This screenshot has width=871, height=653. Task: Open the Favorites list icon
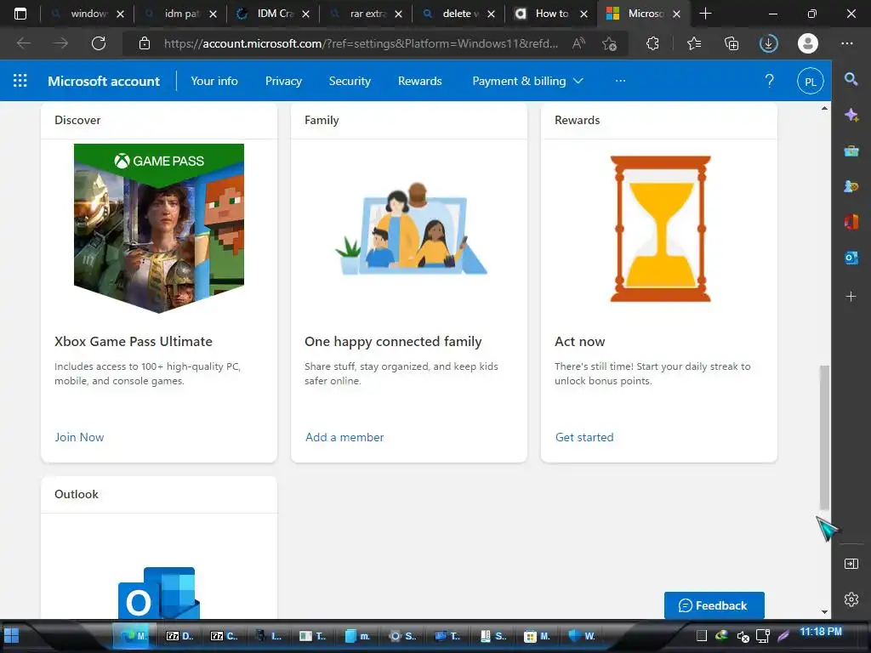pyautogui.click(x=694, y=43)
